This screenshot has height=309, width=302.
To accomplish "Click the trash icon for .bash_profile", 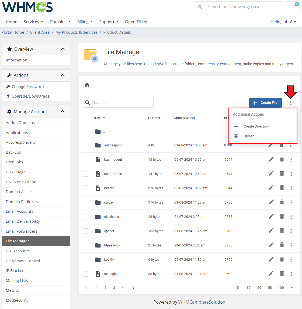I will [282, 173].
